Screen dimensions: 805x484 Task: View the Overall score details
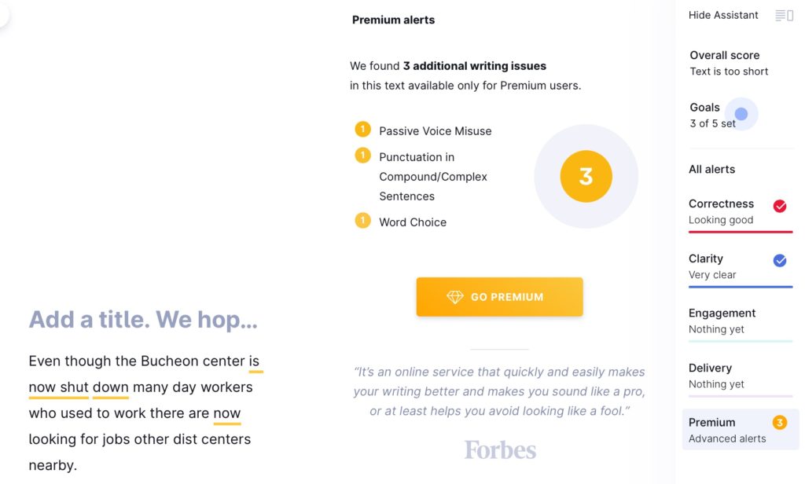coord(728,63)
